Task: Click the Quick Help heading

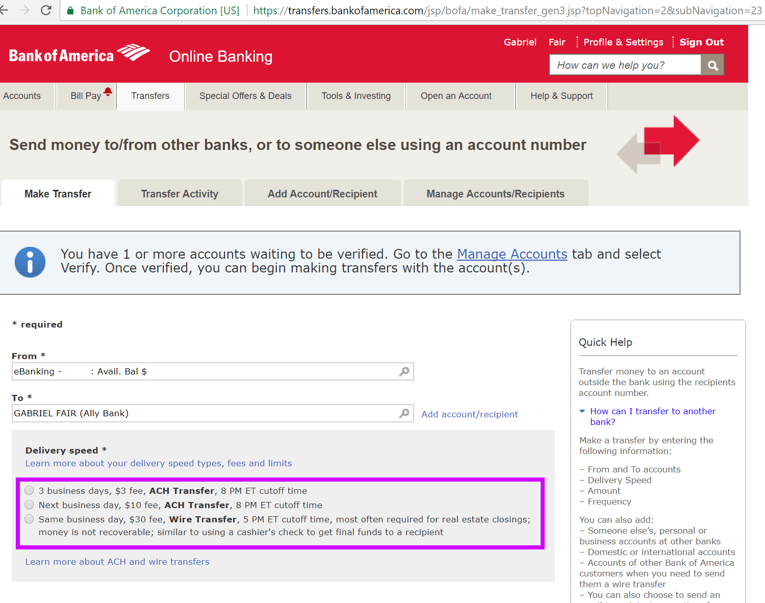Action: click(x=605, y=342)
